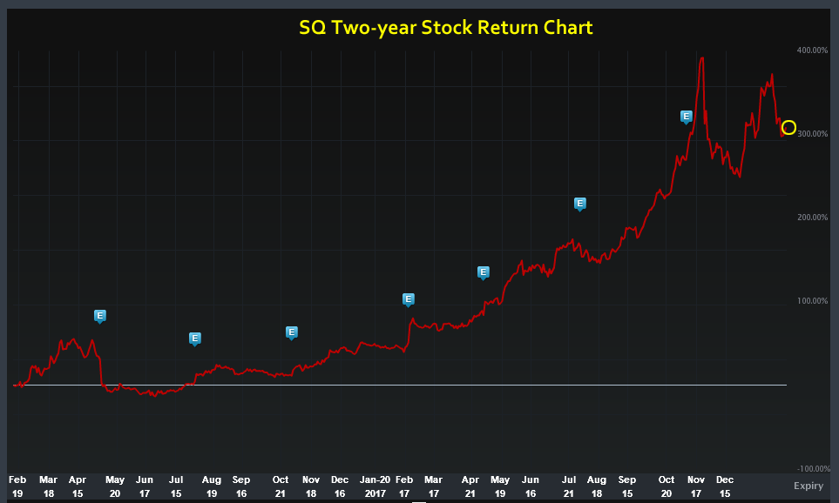Click the "Jun 17" date label
This screenshot has height=503, width=839.
[x=145, y=486]
